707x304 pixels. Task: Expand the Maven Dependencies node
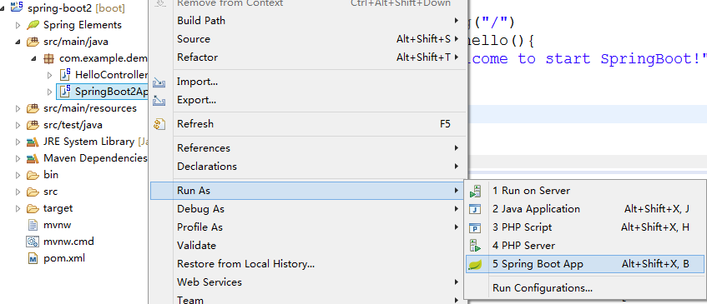tap(18, 159)
